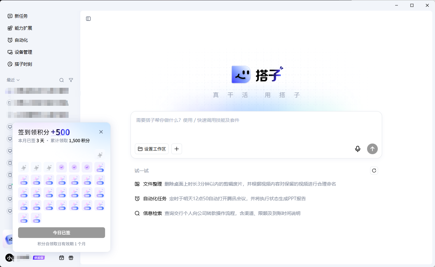
Task: Select the 自动化任务 suggestion
Action: 220,199
